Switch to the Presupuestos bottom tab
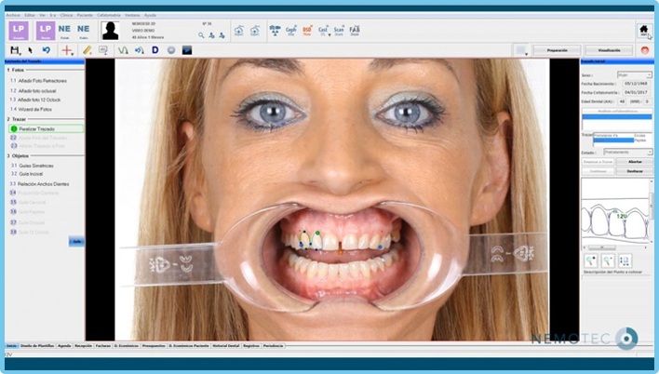 tap(154, 346)
